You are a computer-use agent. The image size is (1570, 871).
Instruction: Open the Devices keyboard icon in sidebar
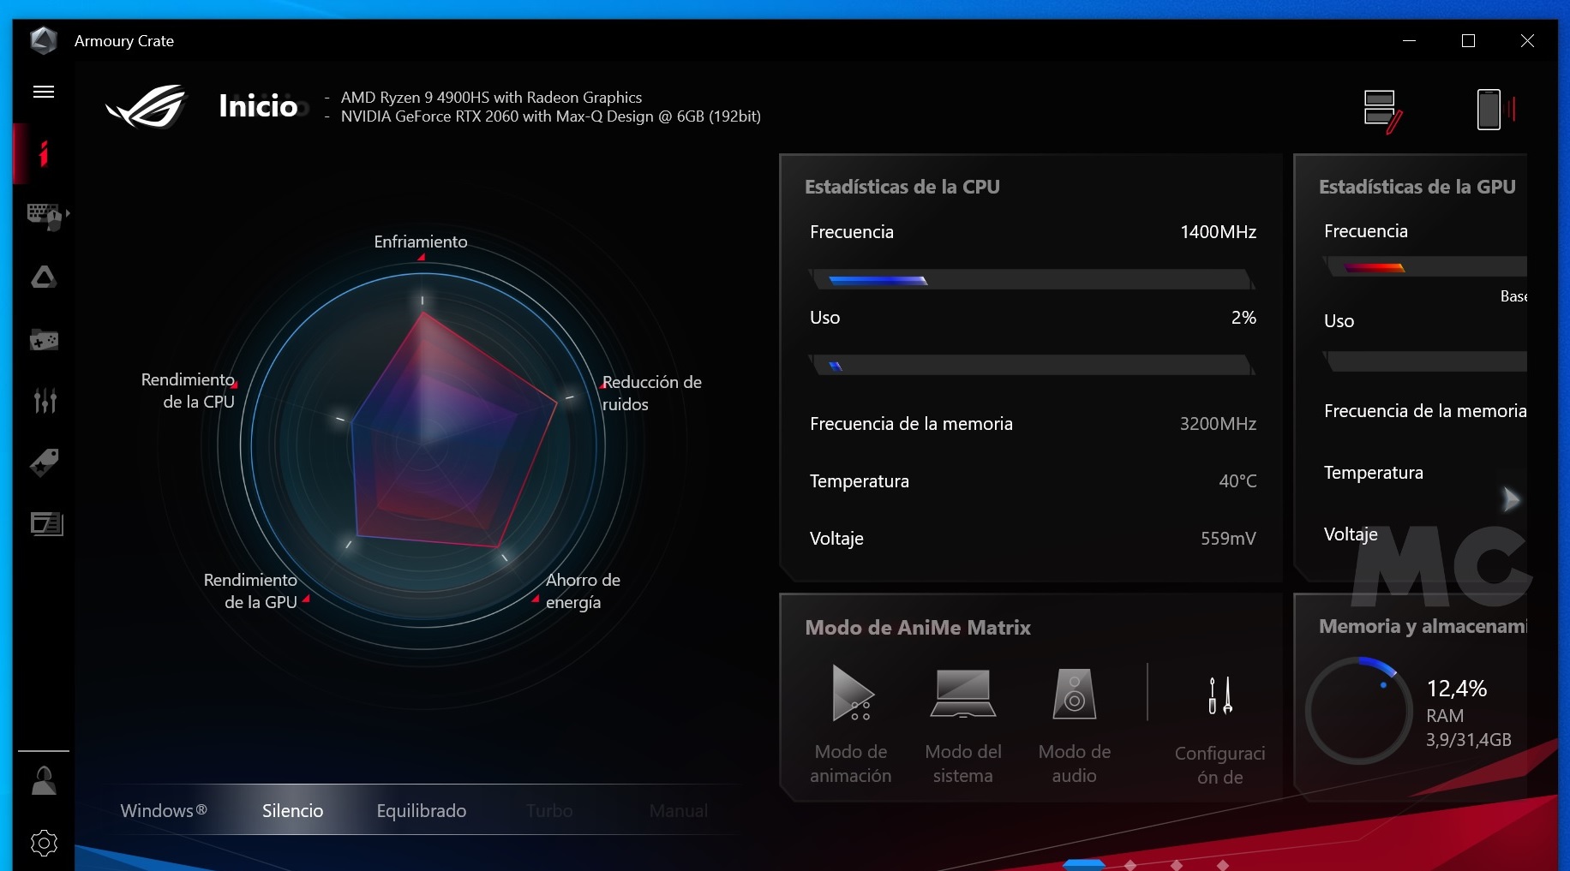point(45,216)
